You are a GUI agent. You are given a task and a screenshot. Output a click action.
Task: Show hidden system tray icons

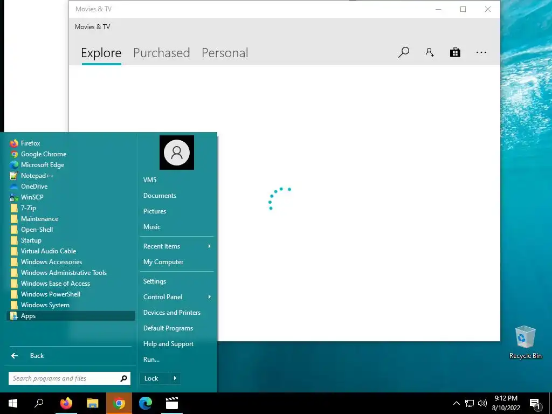[x=456, y=403]
